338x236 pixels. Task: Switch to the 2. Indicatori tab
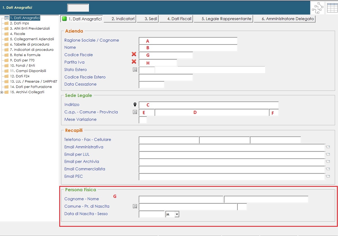point(120,19)
